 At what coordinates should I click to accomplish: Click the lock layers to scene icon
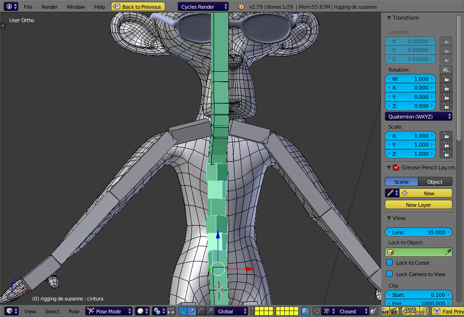pyautogui.click(x=305, y=311)
